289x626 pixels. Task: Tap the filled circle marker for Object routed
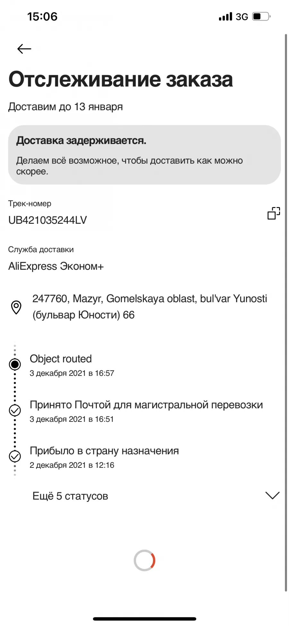coord(15,364)
